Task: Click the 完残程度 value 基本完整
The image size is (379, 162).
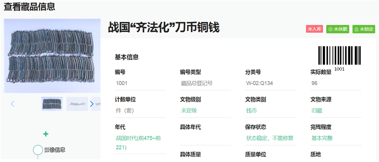Action: coord(322,138)
